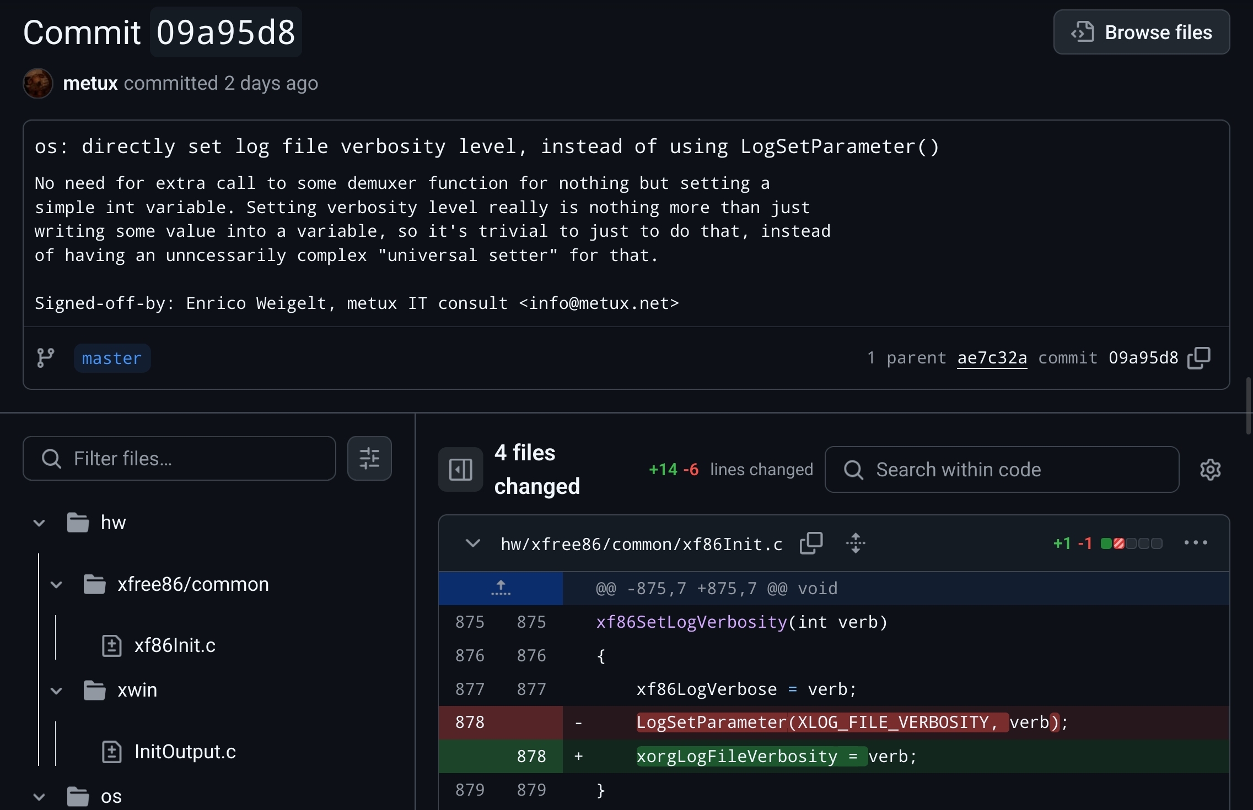Viewport: 1253px width, 810px height.
Task: Click the xf86SetLogVerbosity function name
Action: [x=692, y=622]
